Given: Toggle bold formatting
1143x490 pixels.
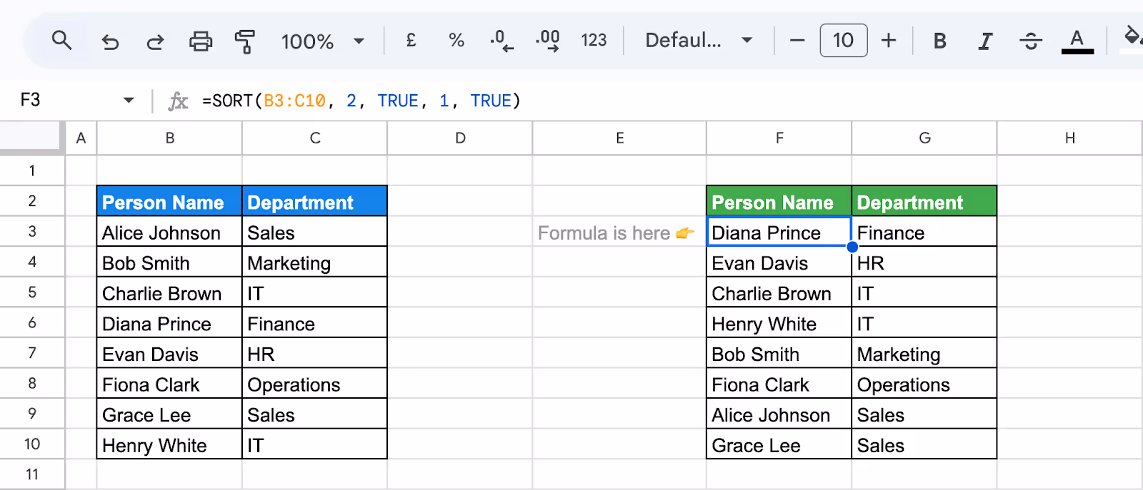Looking at the screenshot, I should (x=940, y=41).
